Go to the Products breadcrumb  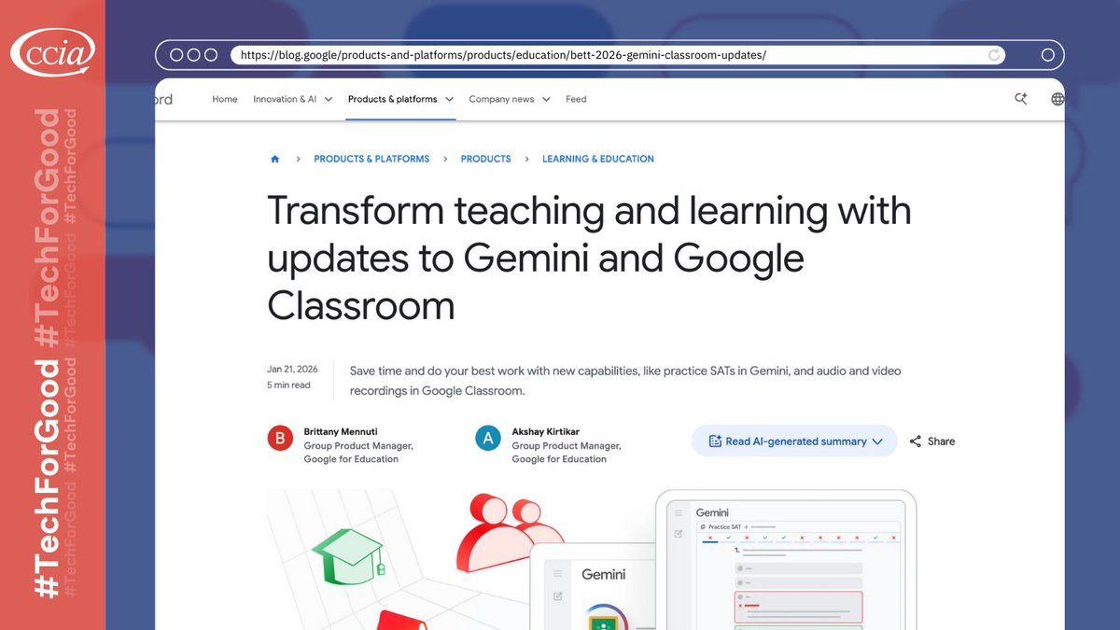click(486, 160)
